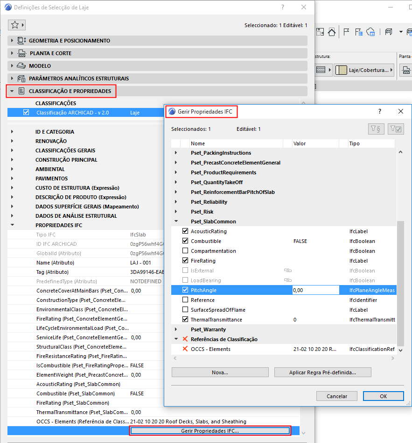The height and width of the screenshot is (443, 412).
Task: Click the funnel with § filter icon
Action: (x=376, y=129)
